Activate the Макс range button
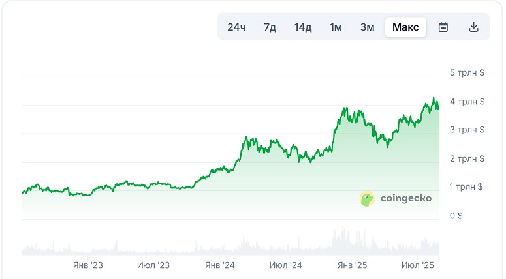This screenshot has width=506, height=279. coord(405,27)
